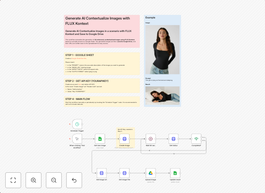
Task: Select the 'STEP 4 - MAIN FLOW' heading
Action: [x=78, y=99]
